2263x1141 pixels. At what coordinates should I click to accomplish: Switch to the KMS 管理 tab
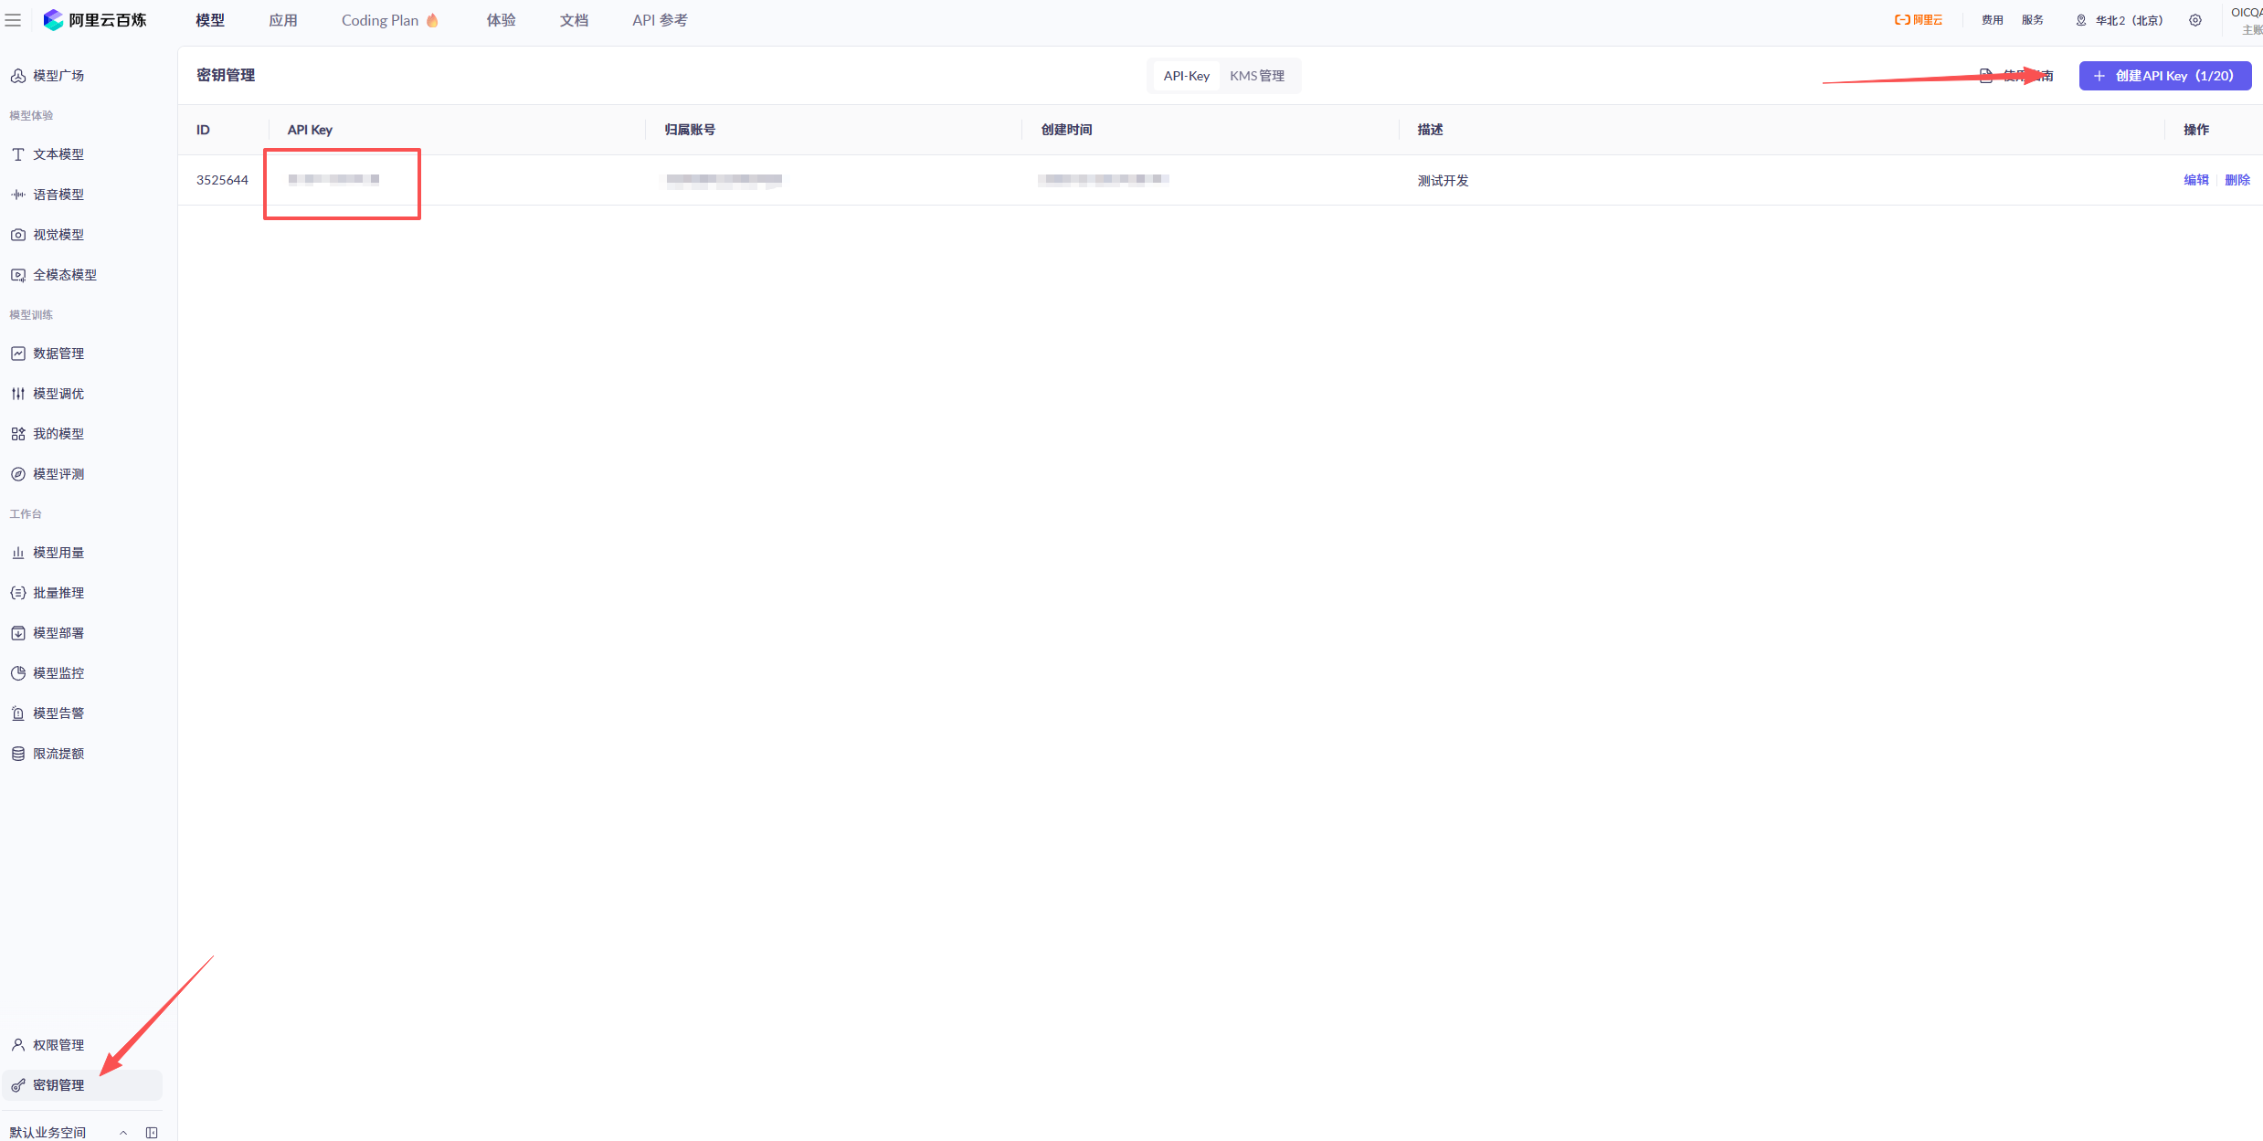[1256, 76]
